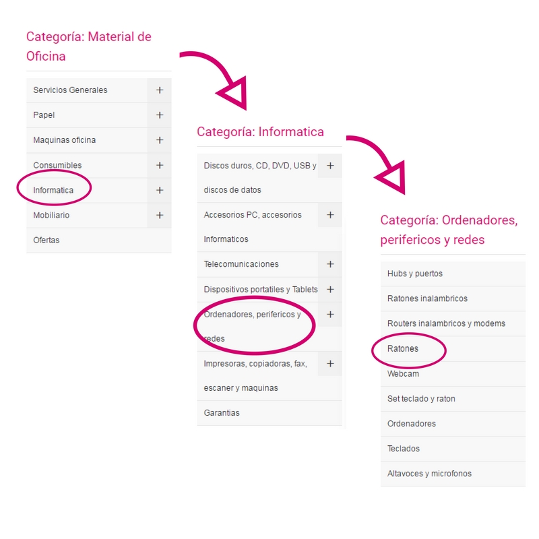Image resolution: width=539 pixels, height=539 pixels.
Task: Select the Informatica menu entry
Action: pyautogui.click(x=53, y=190)
